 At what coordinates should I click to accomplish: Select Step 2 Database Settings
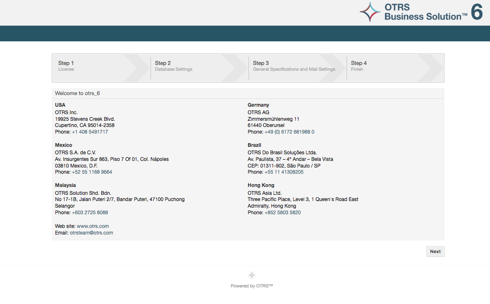click(x=173, y=66)
